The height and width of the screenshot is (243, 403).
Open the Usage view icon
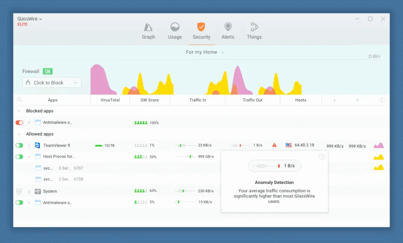(175, 27)
